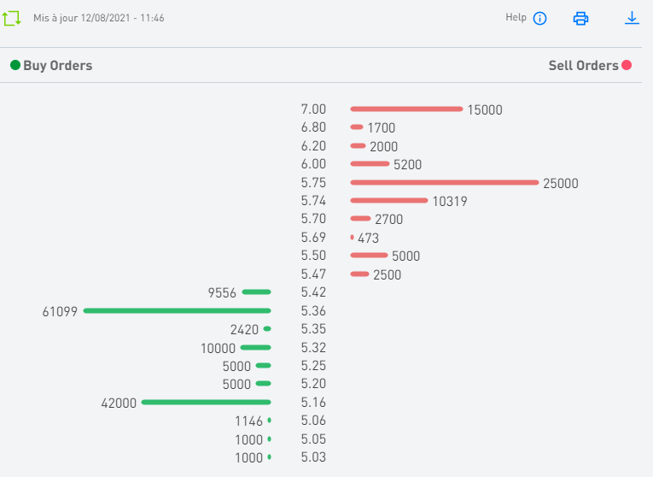Click the update timestamp text
This screenshot has height=477, width=653.
(99, 18)
